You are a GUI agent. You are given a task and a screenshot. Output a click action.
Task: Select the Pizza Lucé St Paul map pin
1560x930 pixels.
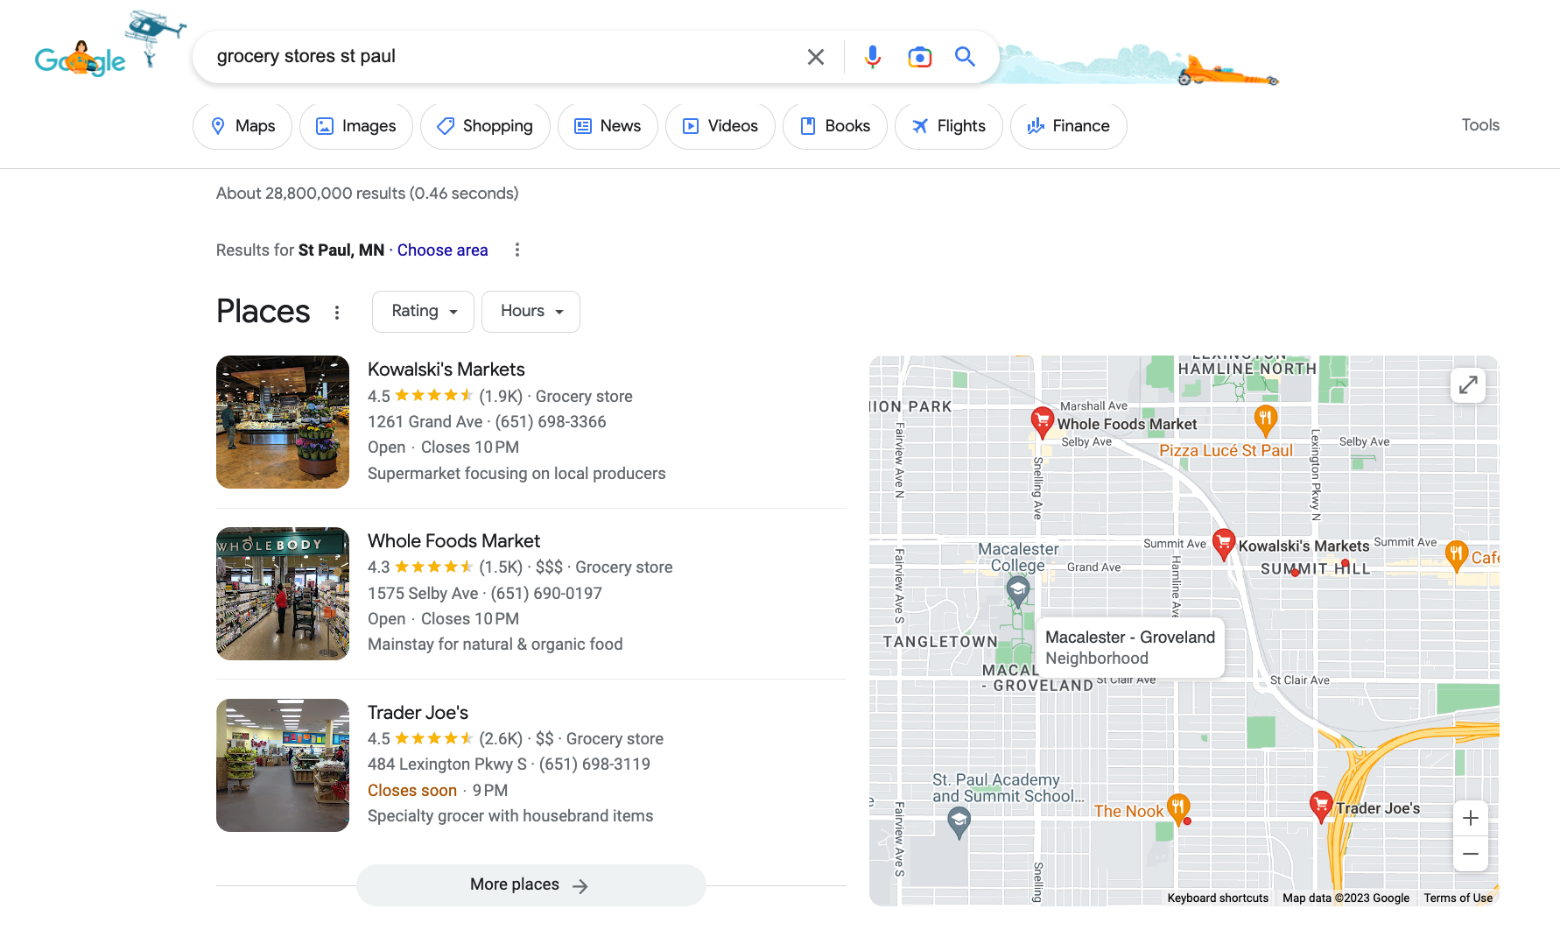click(1266, 420)
